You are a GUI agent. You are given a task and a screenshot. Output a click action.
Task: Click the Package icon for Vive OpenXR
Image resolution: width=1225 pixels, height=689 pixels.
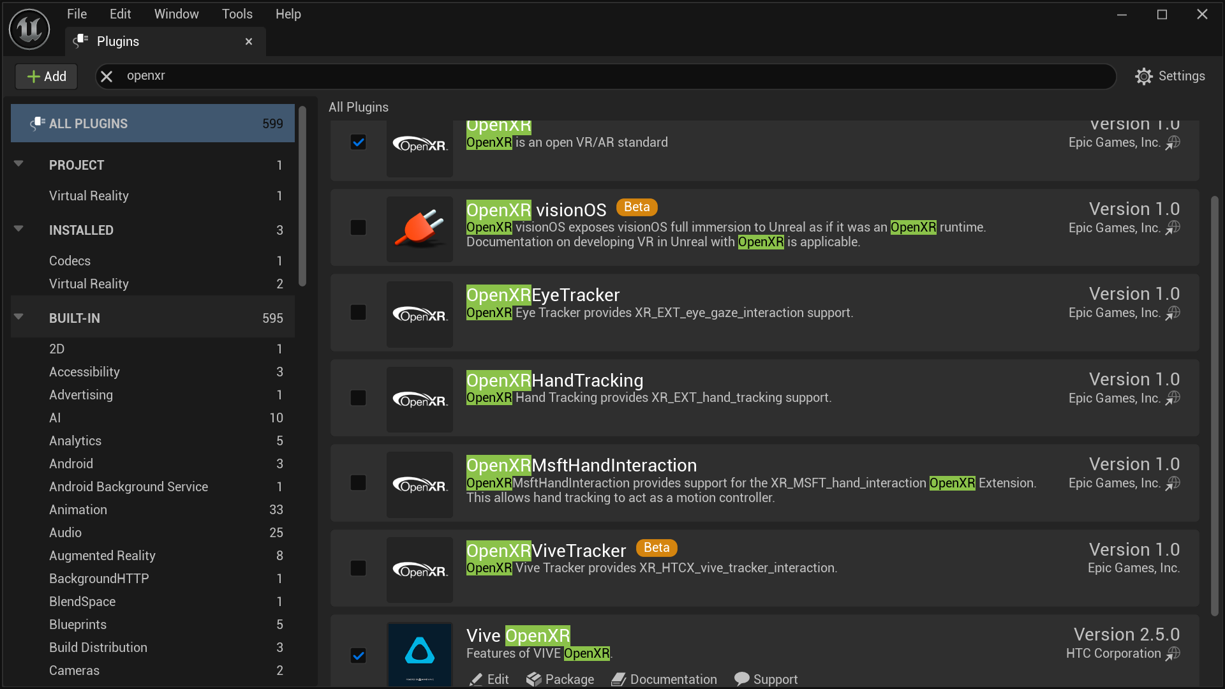(534, 679)
